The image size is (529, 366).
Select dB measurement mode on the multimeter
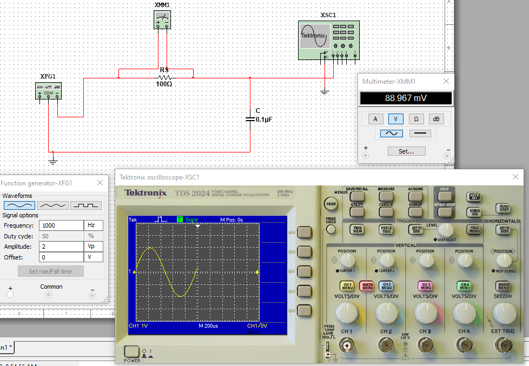435,119
